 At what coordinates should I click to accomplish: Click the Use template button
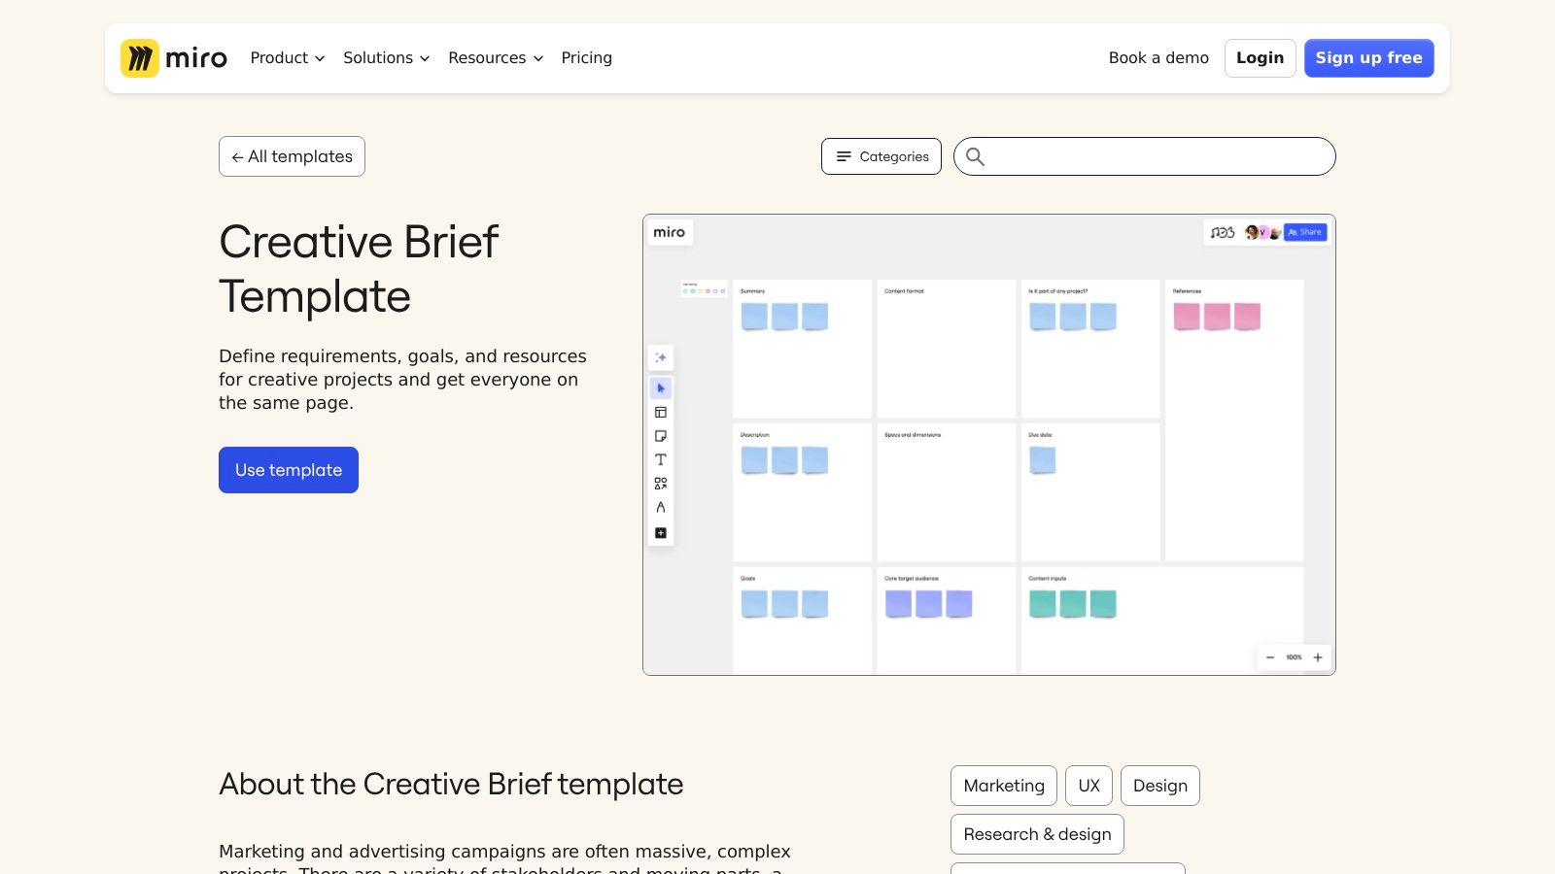pos(289,470)
